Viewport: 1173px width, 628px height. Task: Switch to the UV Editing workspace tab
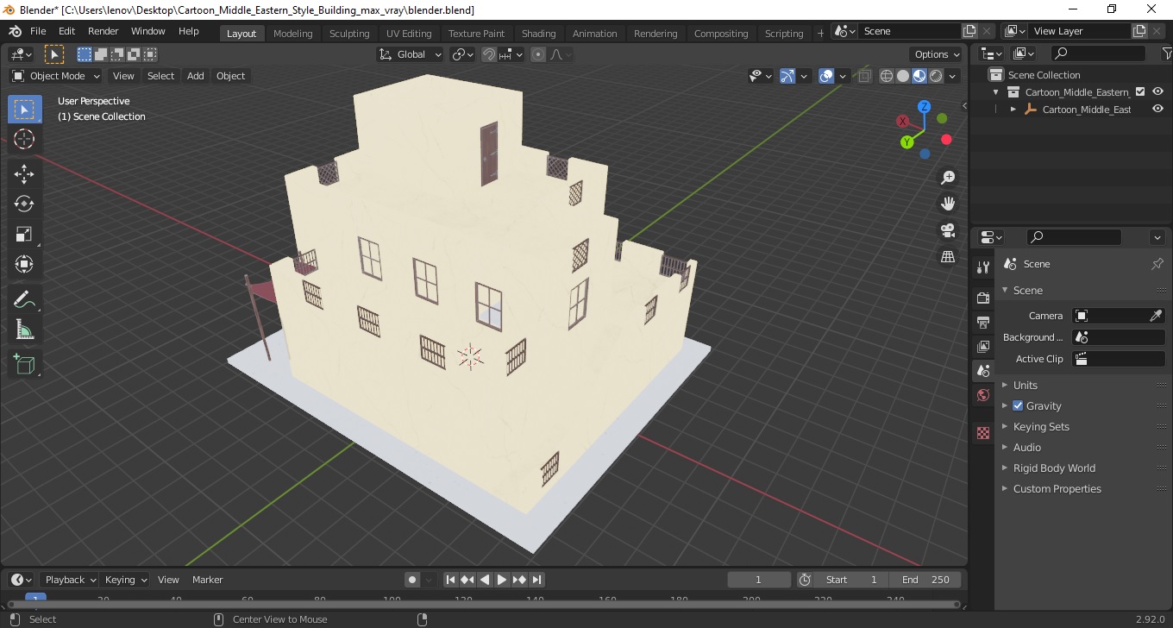[409, 34]
